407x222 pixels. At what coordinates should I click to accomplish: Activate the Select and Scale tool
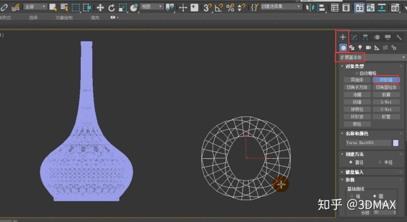[x=123, y=8]
